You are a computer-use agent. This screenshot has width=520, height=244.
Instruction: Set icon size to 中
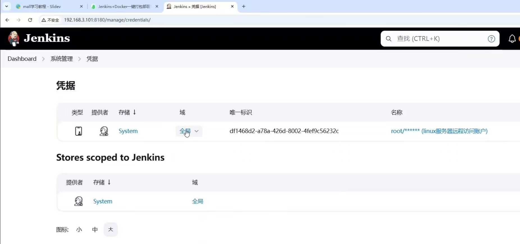(95, 230)
